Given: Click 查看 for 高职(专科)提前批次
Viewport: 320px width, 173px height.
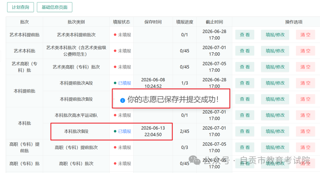Looking at the screenshot, I should (x=245, y=147).
